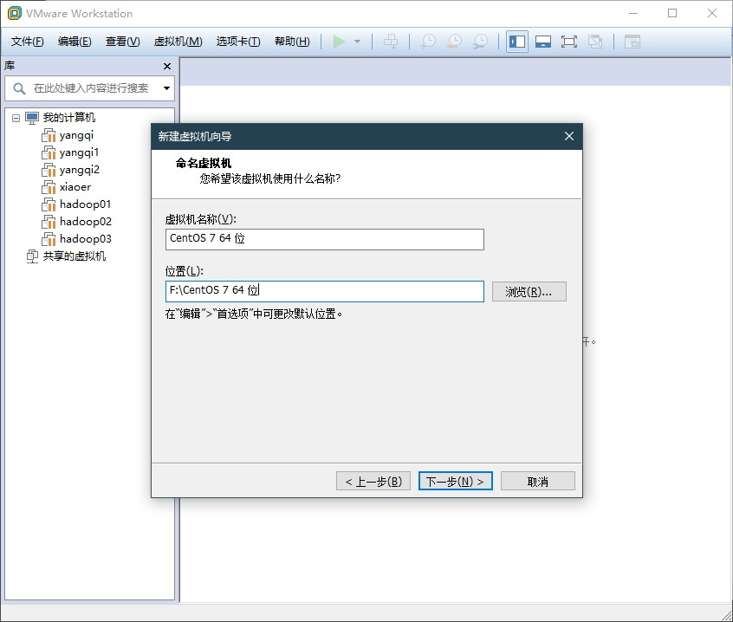Open the 编辑(E) menu
The image size is (733, 622).
(75, 42)
